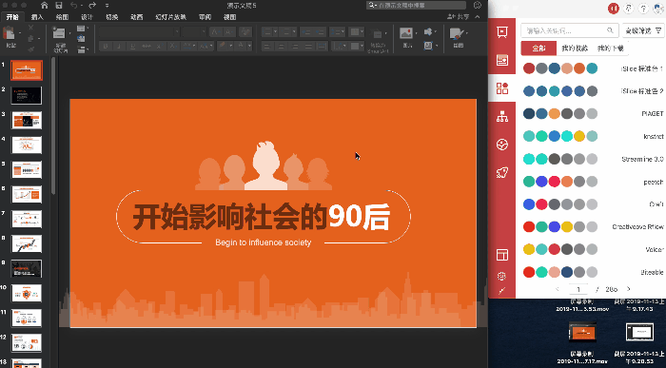The image size is (666, 368).
Task: Open the advanced filter dropdown in iSlide
Action: tap(643, 30)
